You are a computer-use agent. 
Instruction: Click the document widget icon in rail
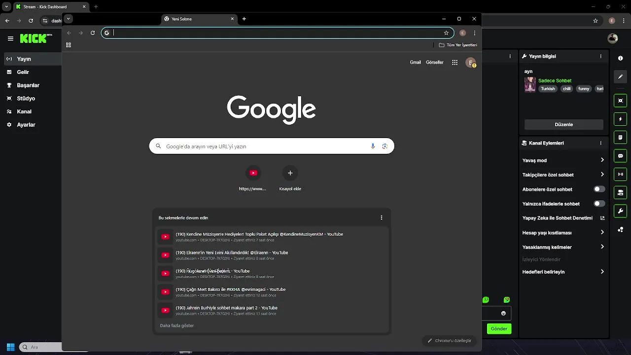tap(620, 138)
